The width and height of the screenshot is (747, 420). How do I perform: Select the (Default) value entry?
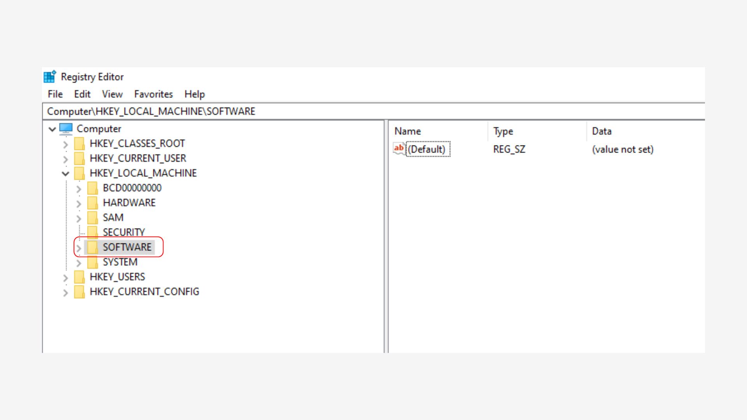point(427,149)
